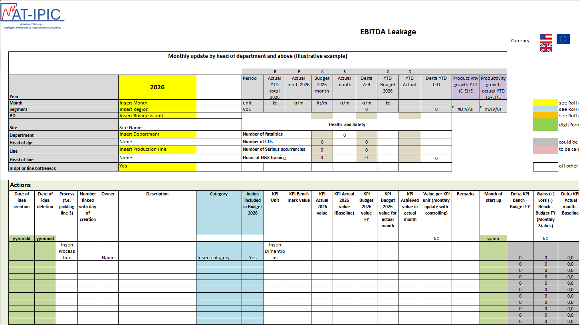Select the 'Name' cell in Owner column
Image resolution: width=579 pixels, height=325 pixels.
(x=108, y=251)
